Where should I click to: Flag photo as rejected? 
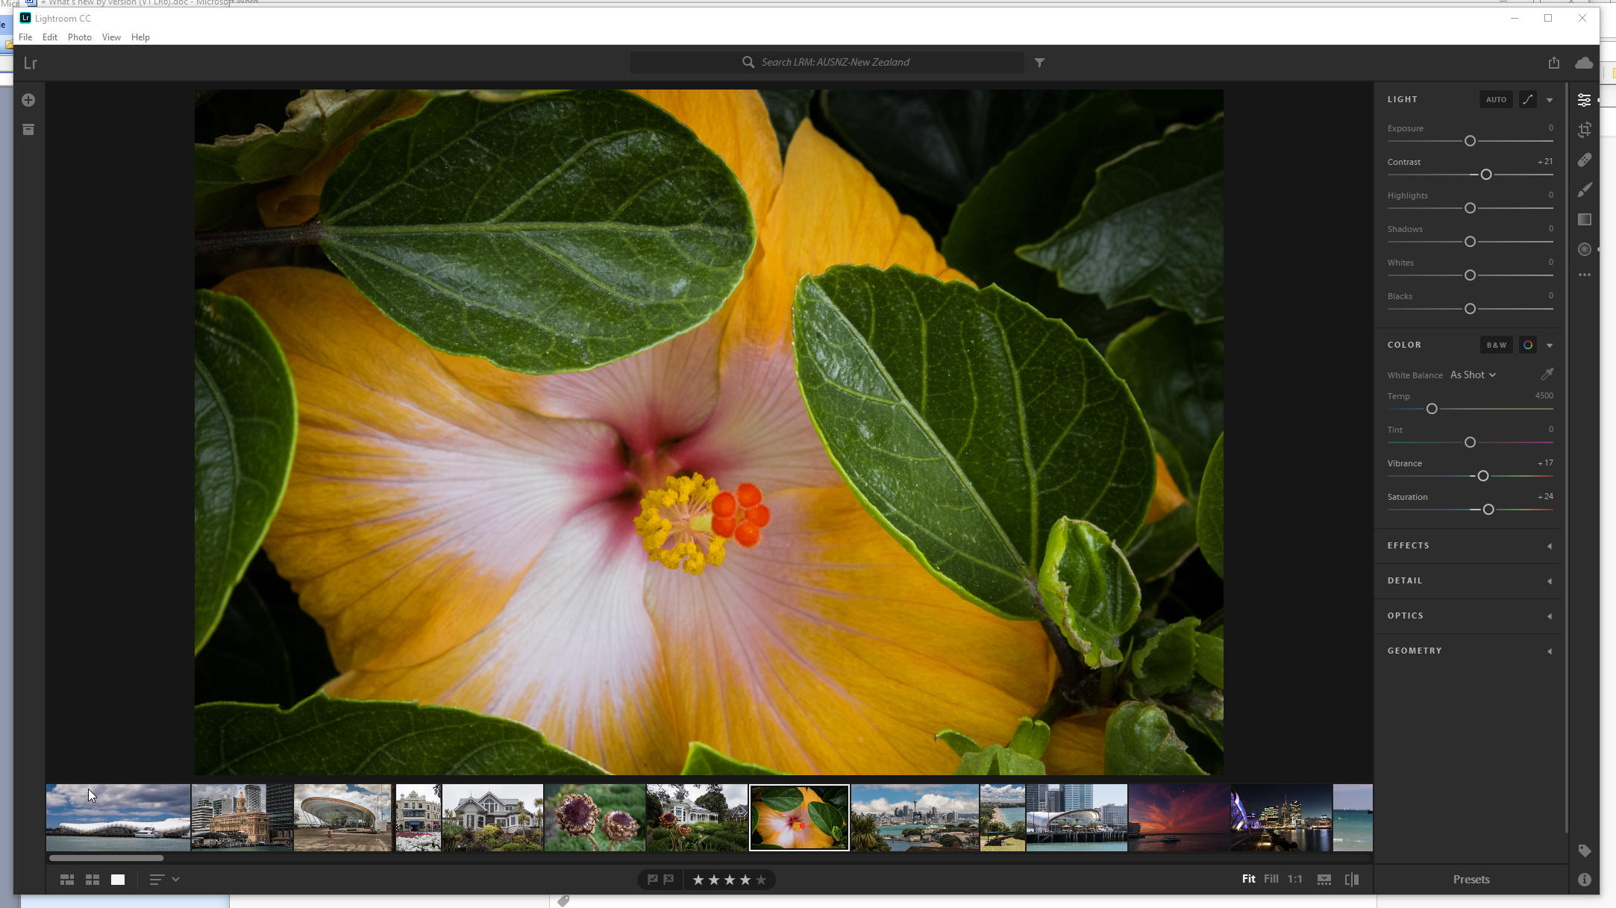669,880
